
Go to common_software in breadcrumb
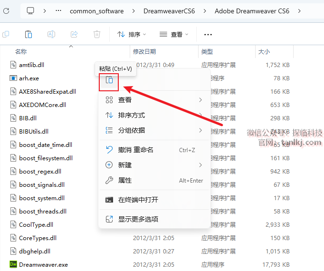pos(97,11)
